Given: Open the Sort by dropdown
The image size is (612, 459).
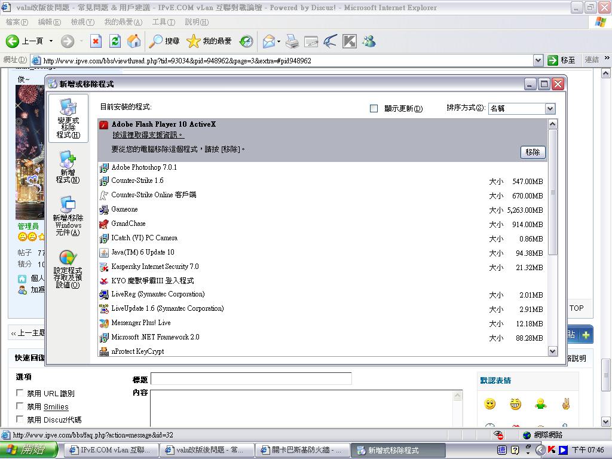Looking at the screenshot, I should (x=550, y=109).
